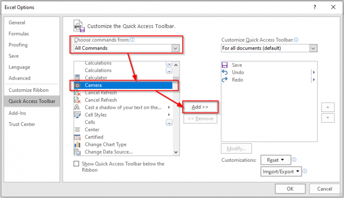
Task: Confirm with the OK button
Action: coord(290,189)
